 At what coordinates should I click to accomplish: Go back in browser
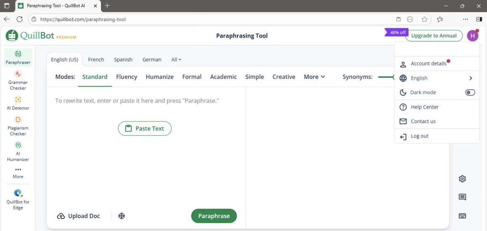point(7,19)
